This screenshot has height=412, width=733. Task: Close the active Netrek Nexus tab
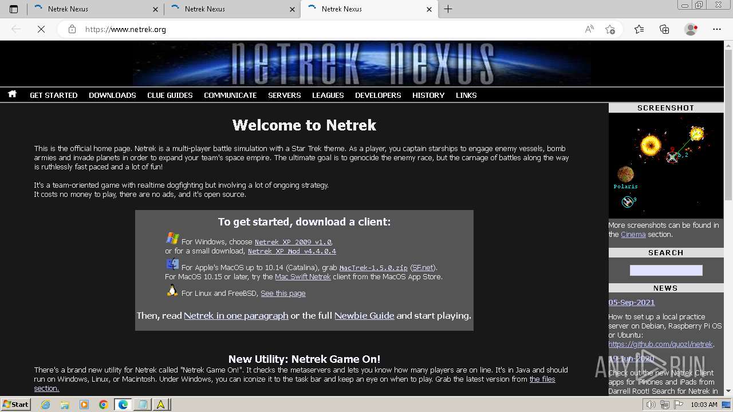point(429,9)
